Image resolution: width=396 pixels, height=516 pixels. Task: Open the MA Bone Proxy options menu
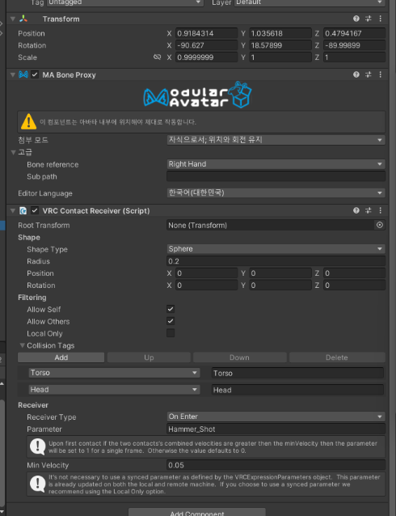[380, 74]
